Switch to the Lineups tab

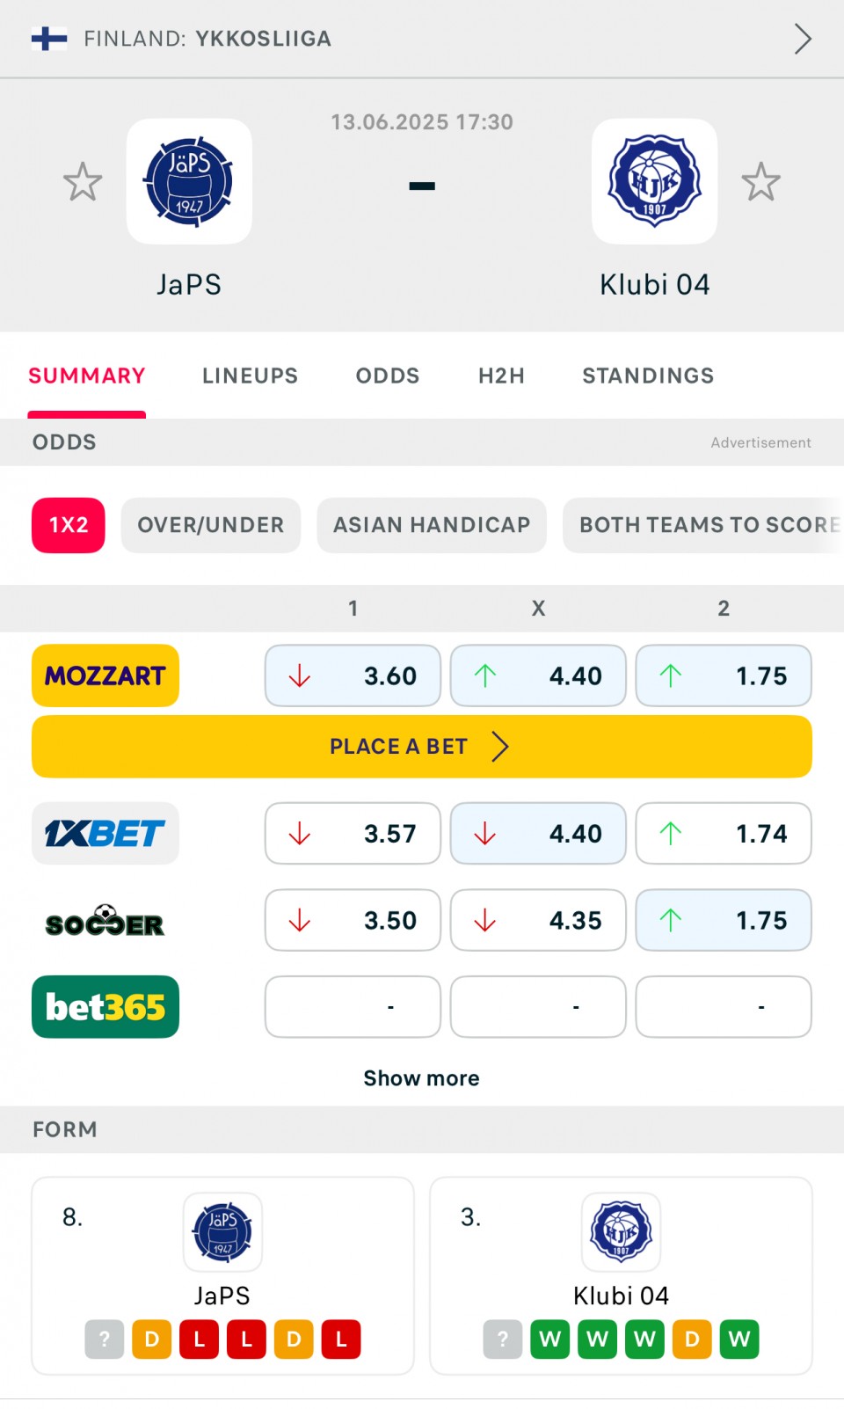tap(250, 376)
